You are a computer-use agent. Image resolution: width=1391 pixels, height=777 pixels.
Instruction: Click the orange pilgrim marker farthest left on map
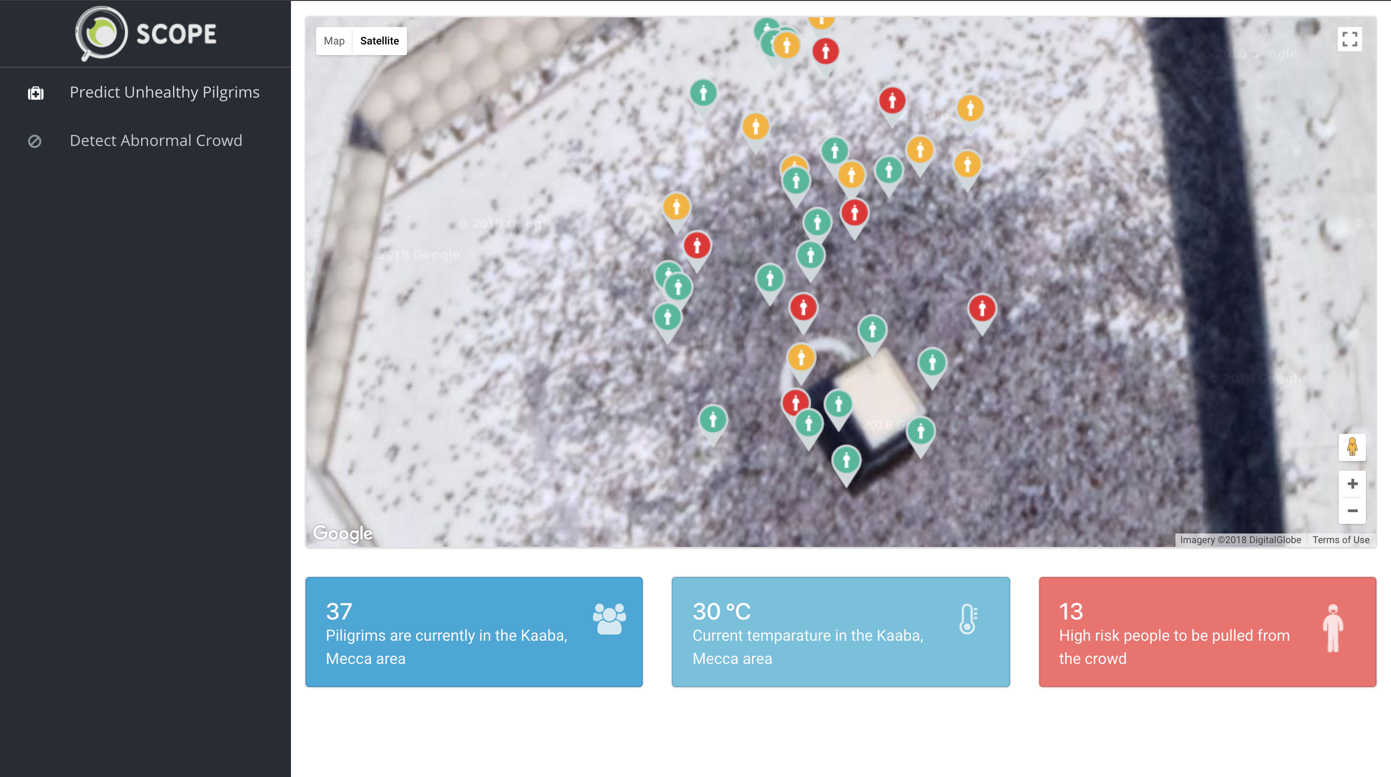676,207
